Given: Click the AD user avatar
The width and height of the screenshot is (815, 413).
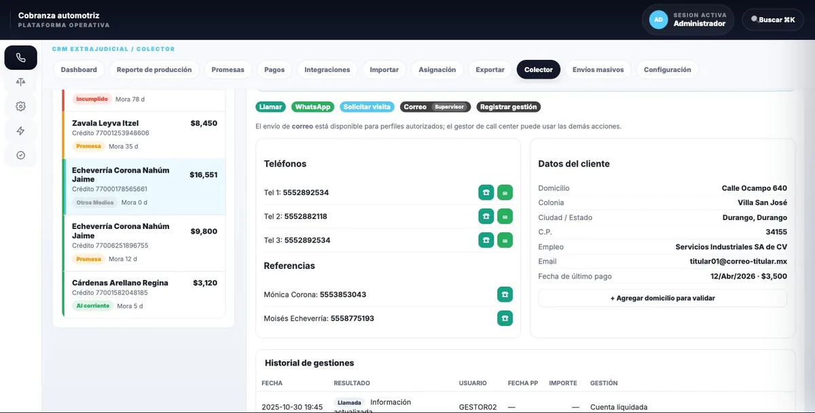Looking at the screenshot, I should pyautogui.click(x=658, y=20).
